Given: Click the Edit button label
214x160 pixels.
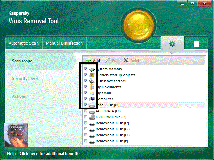Looking at the screenshot, I should 115,61.
